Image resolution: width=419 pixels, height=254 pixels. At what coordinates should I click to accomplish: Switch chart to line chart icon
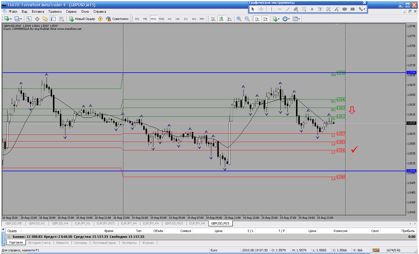229,19
